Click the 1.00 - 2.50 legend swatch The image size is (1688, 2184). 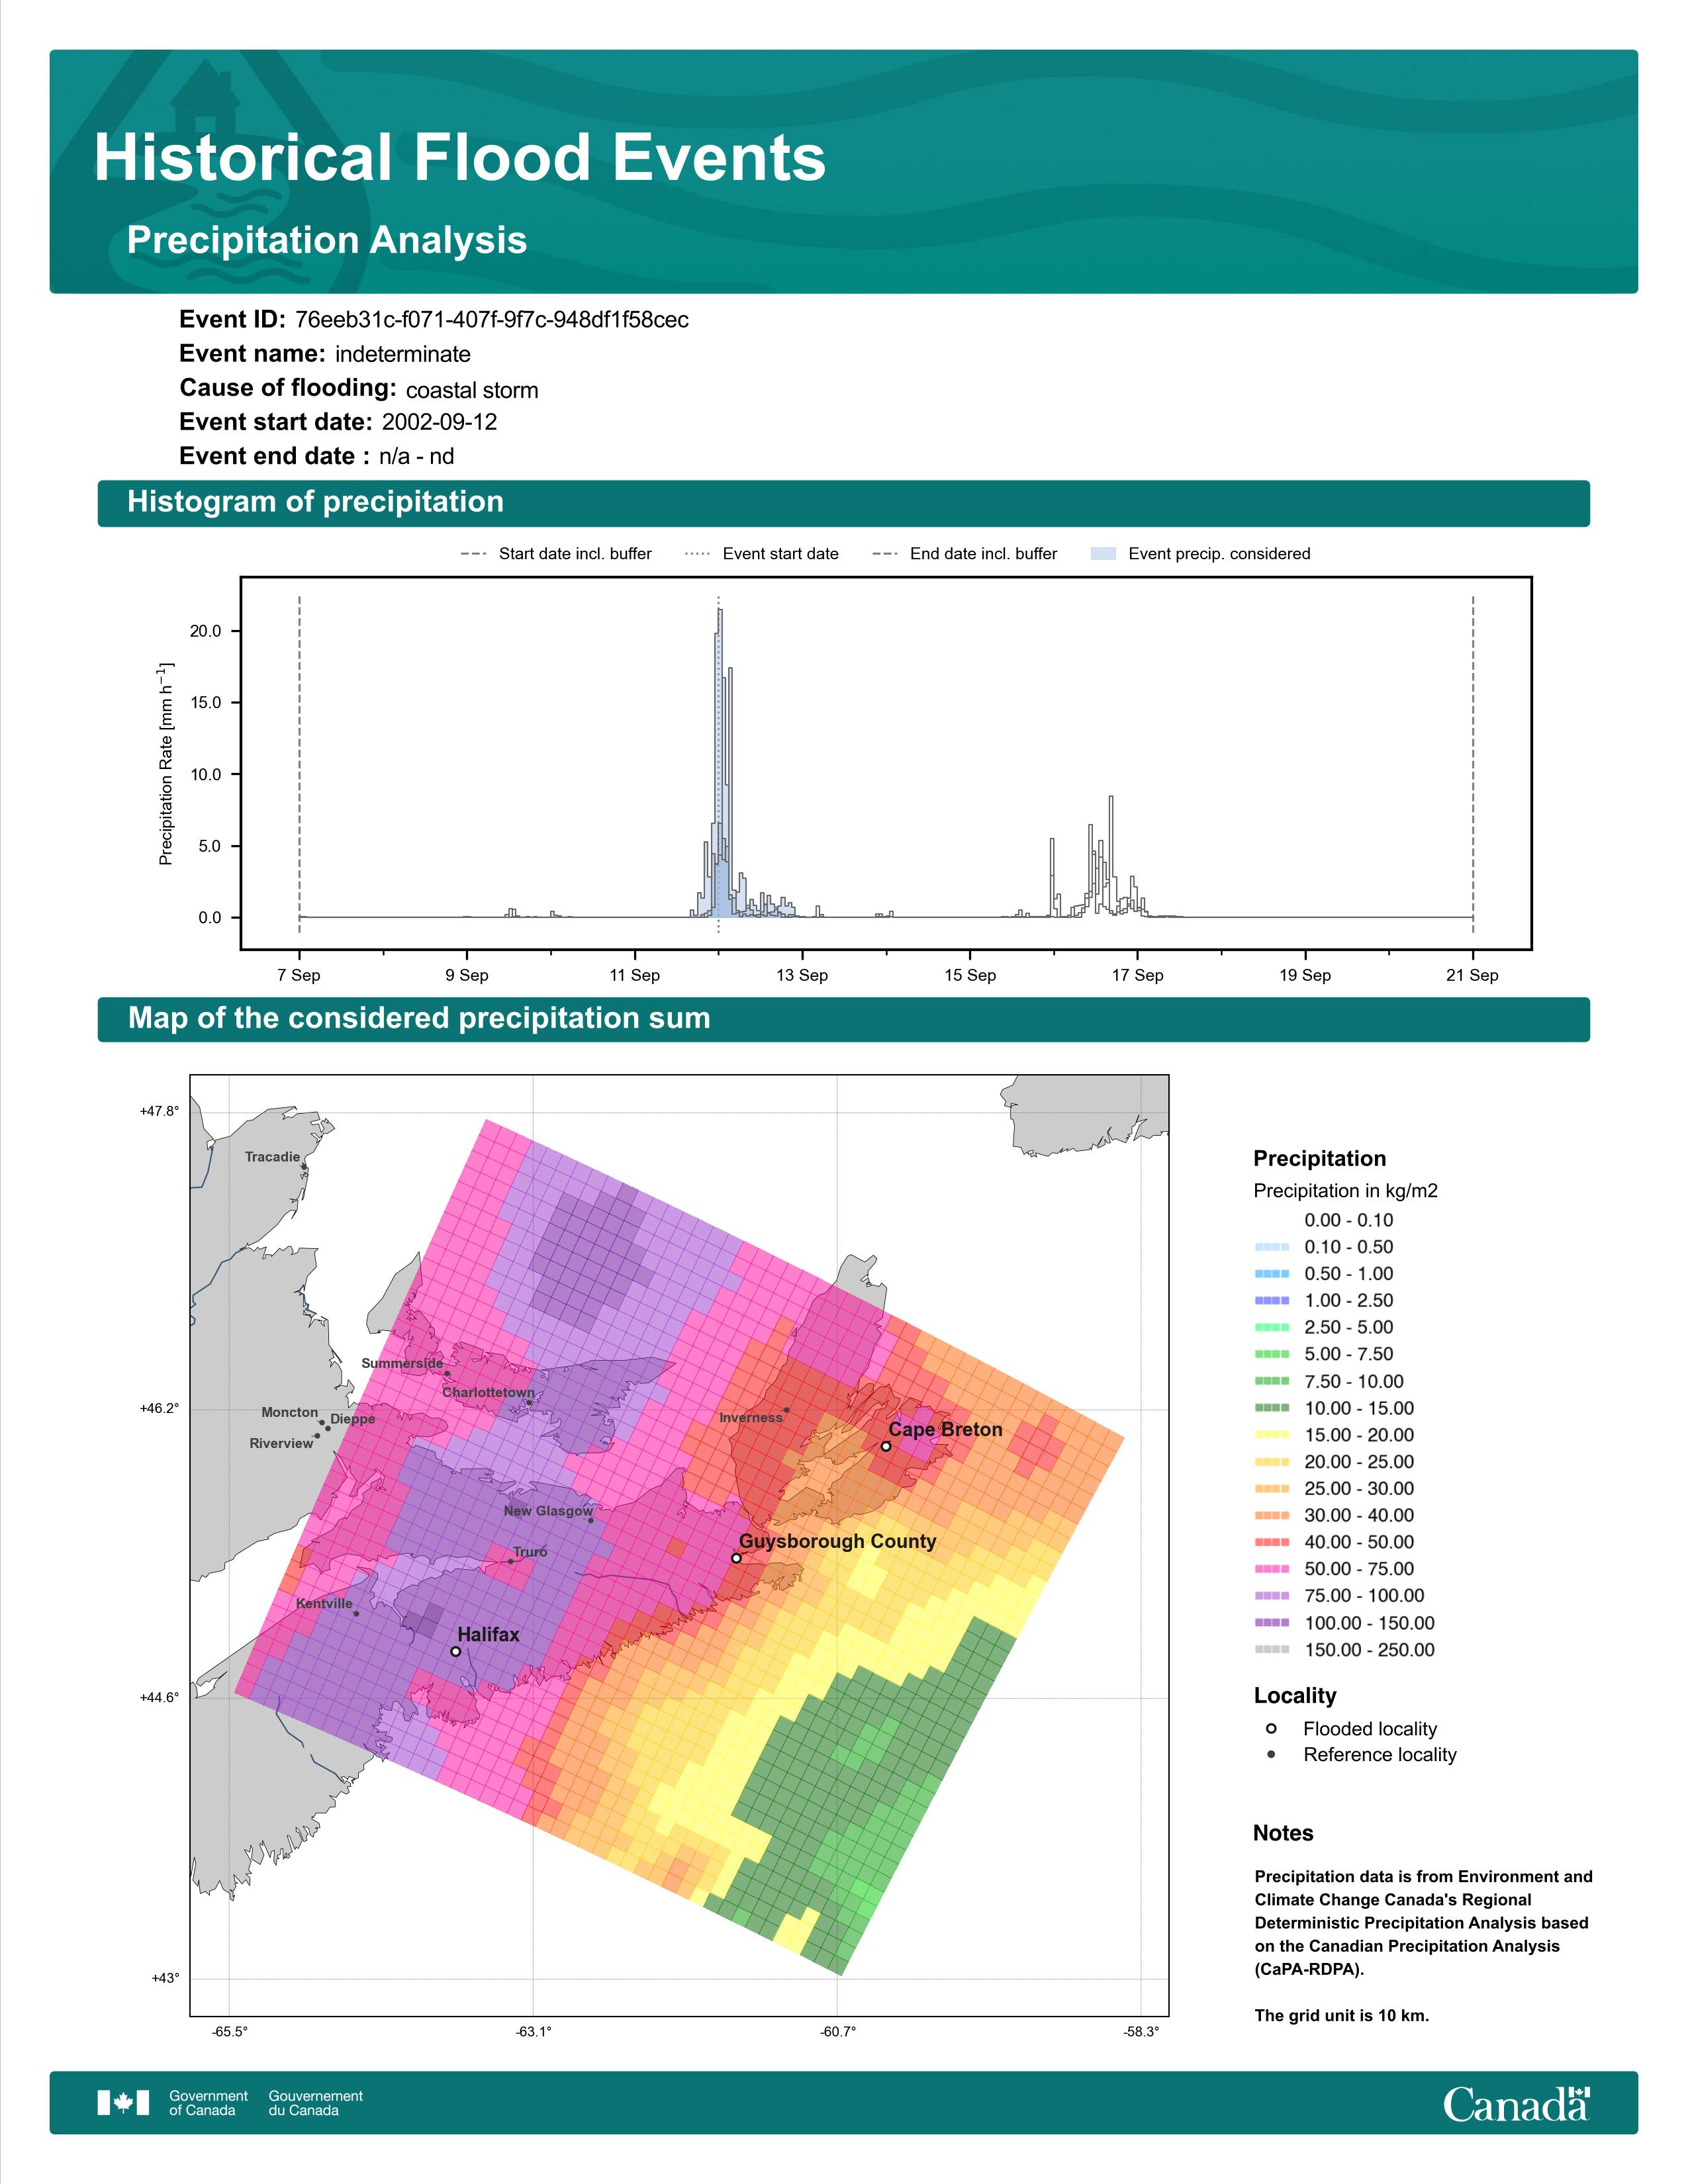tap(1272, 1301)
